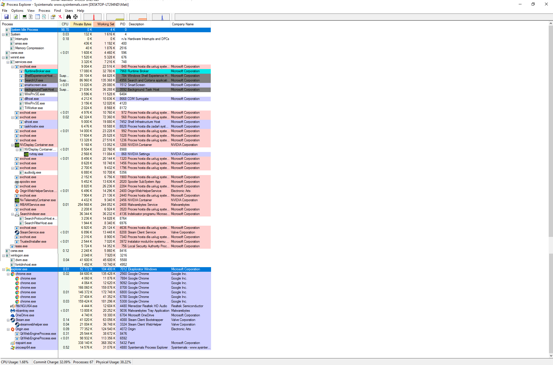Select the OneDrive.exe cloud icon
553x365 pixels.
(x=12, y=315)
